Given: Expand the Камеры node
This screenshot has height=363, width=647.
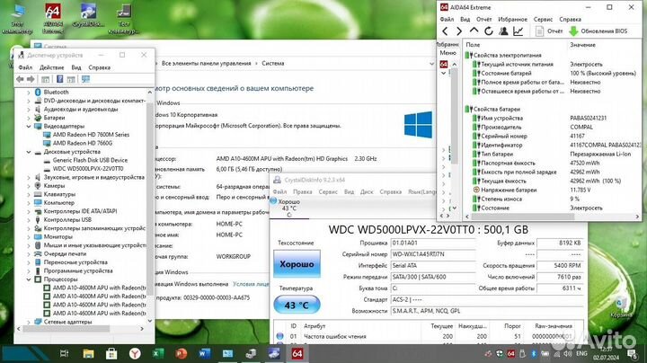Looking at the screenshot, I should (29, 186).
